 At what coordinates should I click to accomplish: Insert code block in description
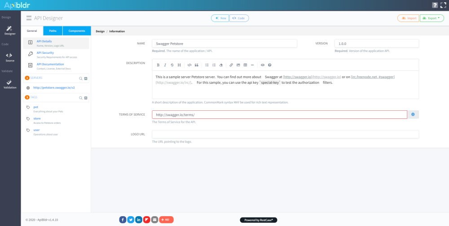(189, 65)
